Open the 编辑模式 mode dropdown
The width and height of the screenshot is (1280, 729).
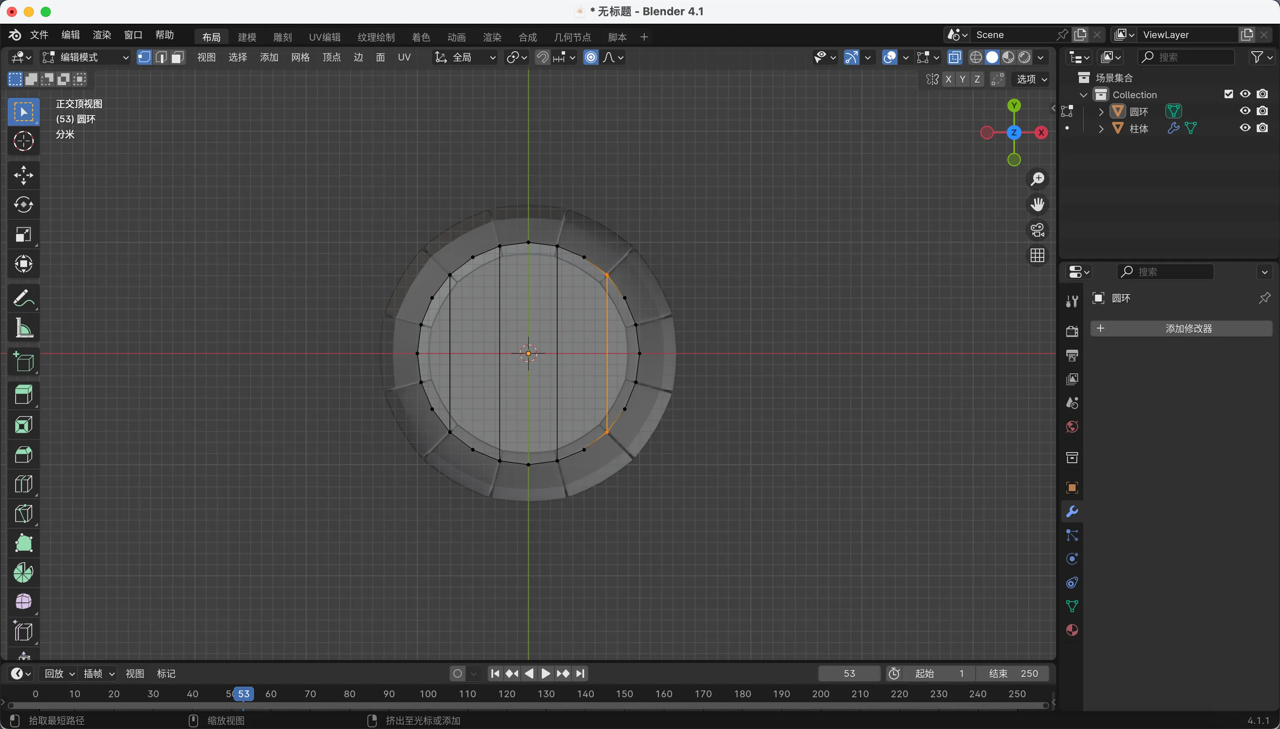point(85,58)
